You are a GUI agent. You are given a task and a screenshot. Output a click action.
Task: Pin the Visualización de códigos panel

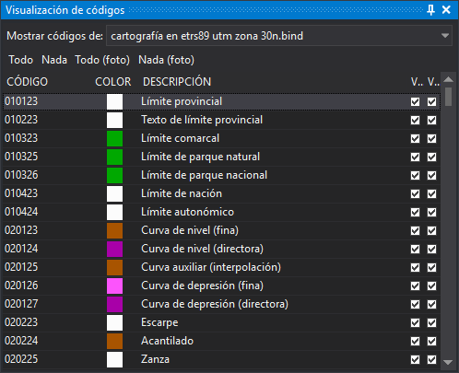(430, 10)
